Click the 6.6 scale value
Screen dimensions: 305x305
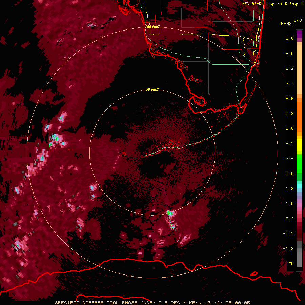pyautogui.click(x=290, y=98)
